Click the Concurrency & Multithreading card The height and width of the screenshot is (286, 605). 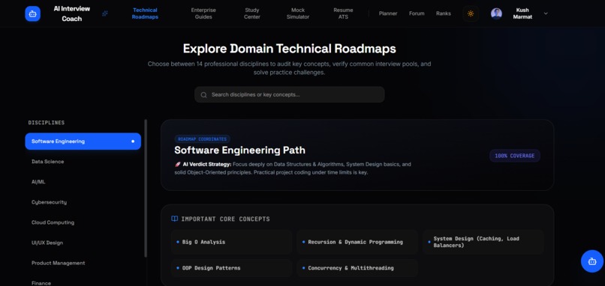tap(357, 268)
